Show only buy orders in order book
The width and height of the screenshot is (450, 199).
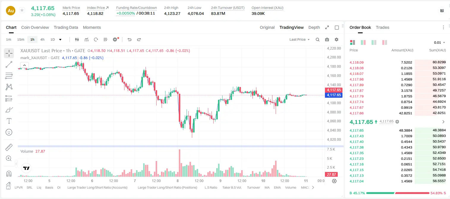click(374, 42)
